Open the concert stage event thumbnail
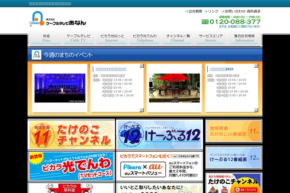This screenshot has height=193, width=290. [x=60, y=88]
